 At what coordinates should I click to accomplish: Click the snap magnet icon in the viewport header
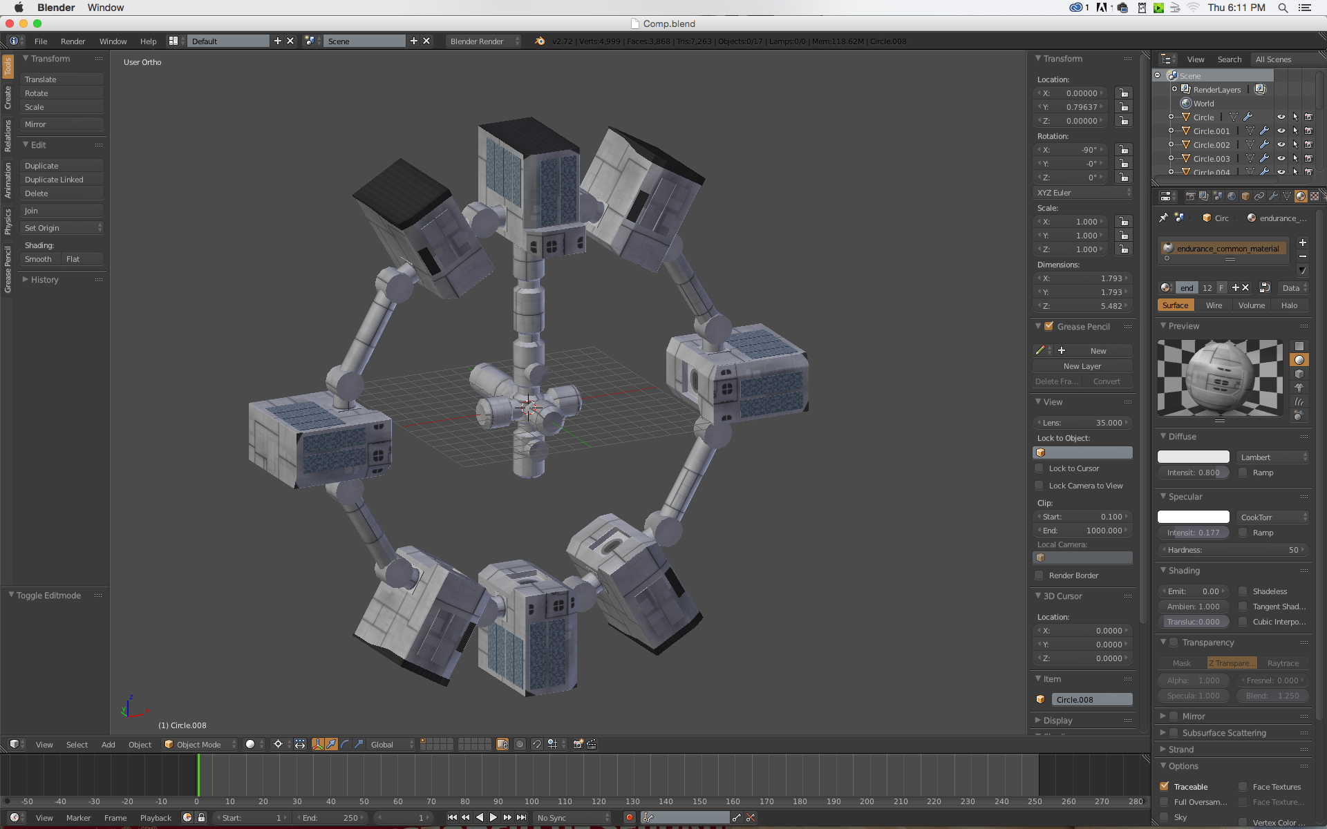[536, 744]
